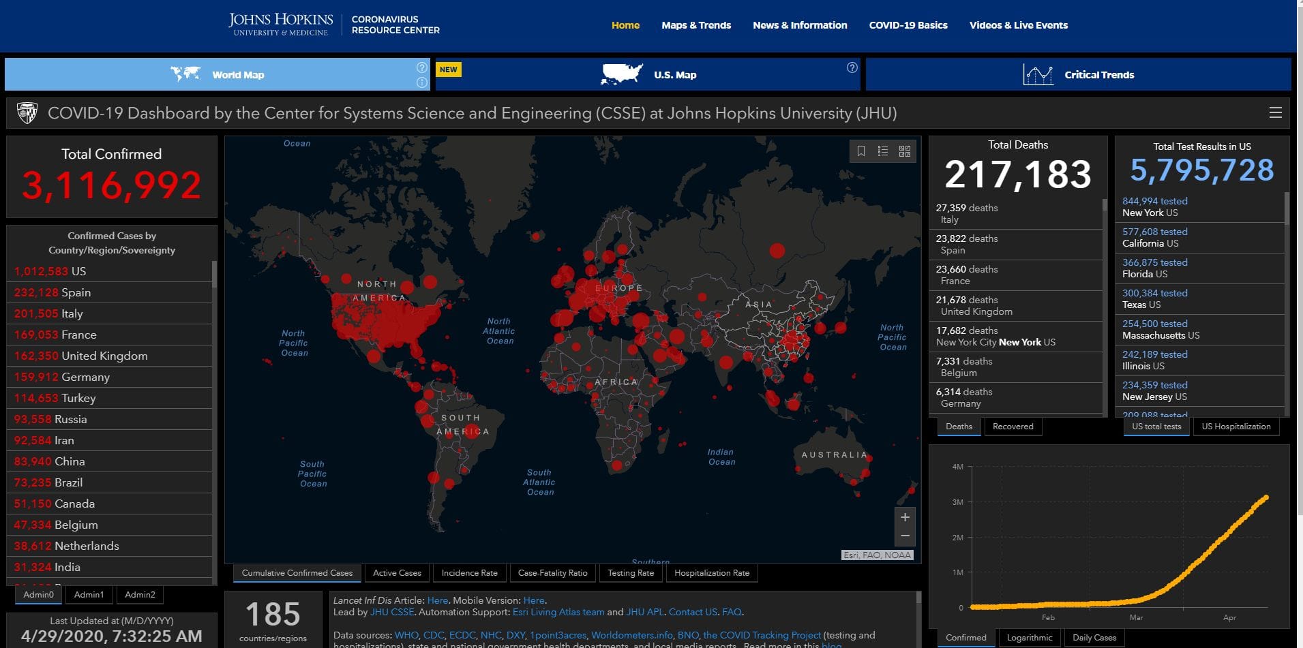Switch to Hospitalization Rate map tab

pos(712,573)
